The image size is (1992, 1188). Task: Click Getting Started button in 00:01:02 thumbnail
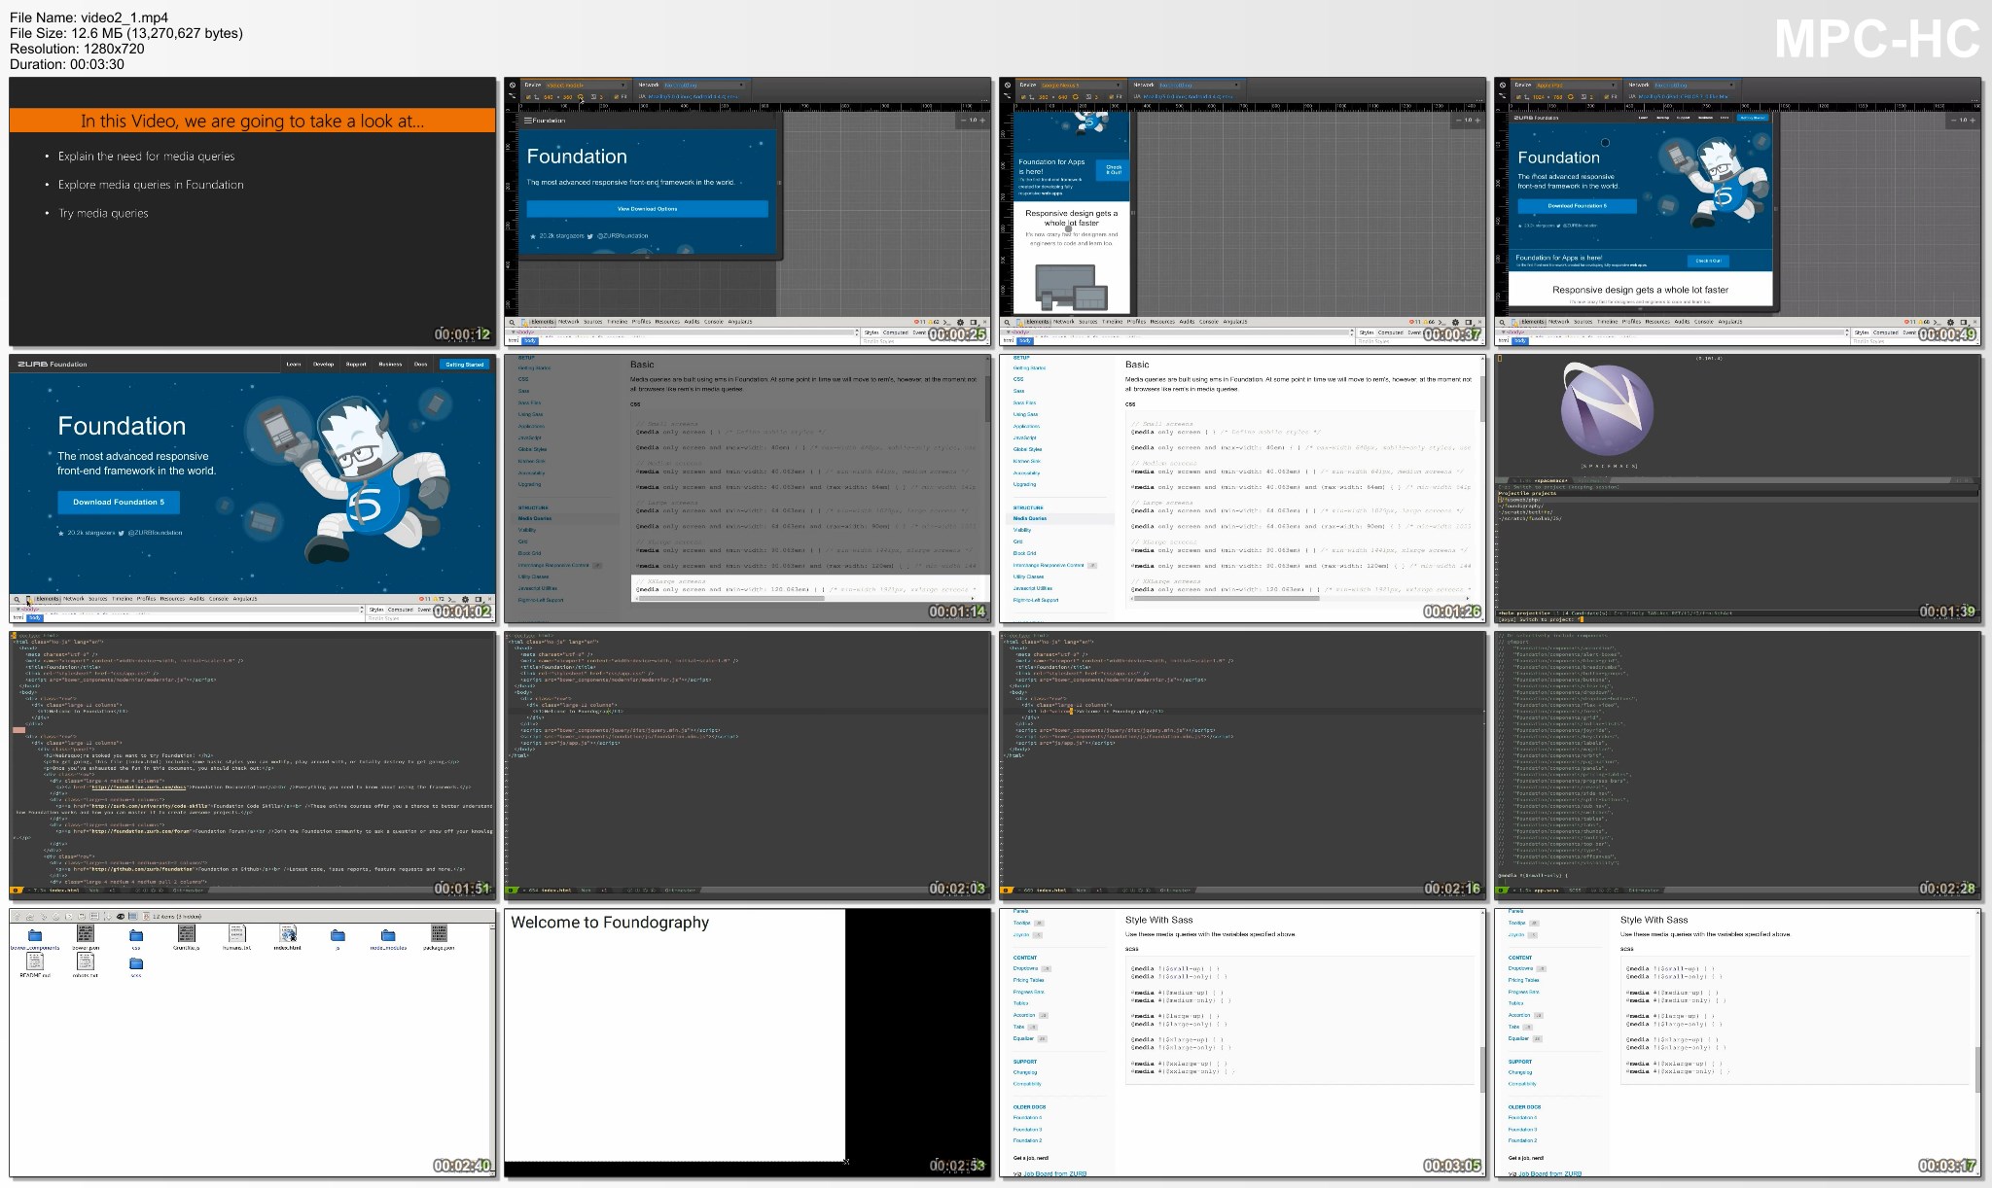465,364
